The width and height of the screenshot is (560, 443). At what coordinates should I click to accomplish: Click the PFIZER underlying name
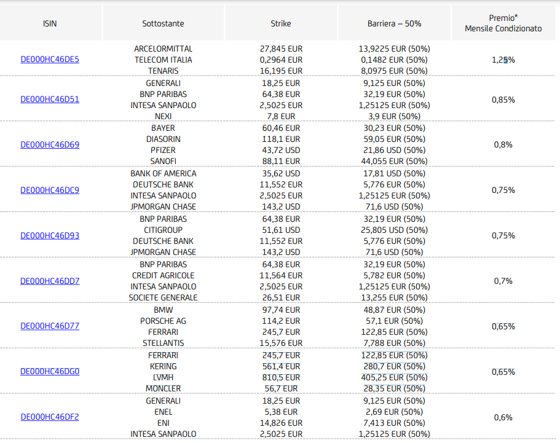point(164,150)
